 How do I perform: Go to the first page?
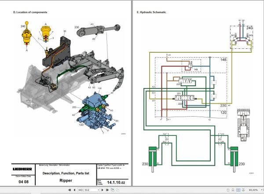pos(70,190)
